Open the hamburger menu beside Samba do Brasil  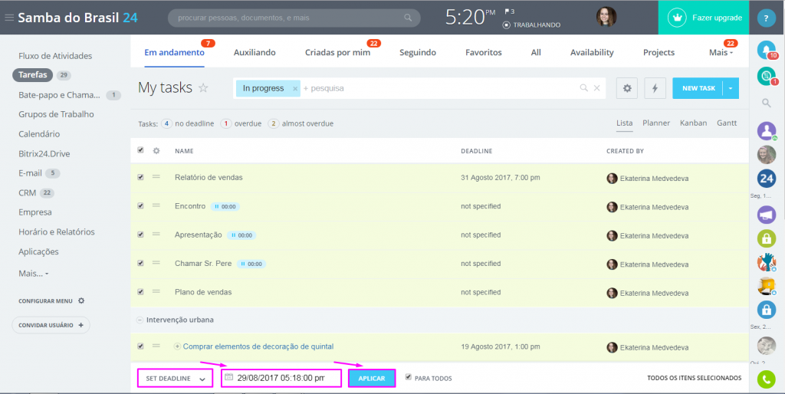tap(9, 18)
